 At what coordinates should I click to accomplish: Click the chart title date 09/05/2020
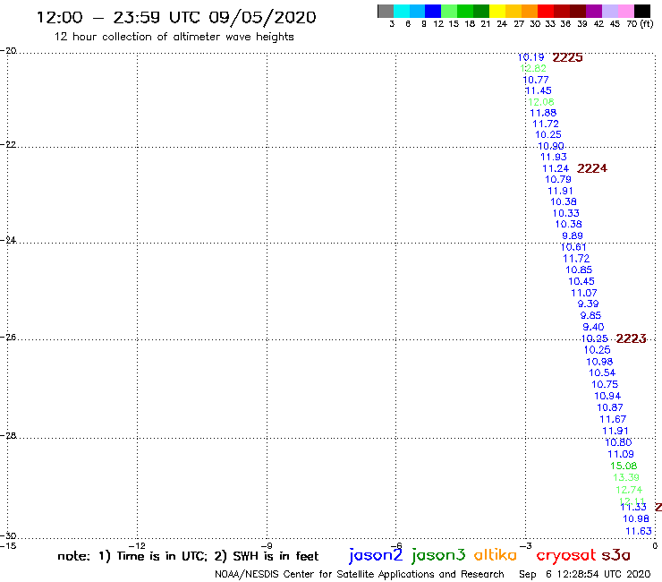(x=262, y=17)
